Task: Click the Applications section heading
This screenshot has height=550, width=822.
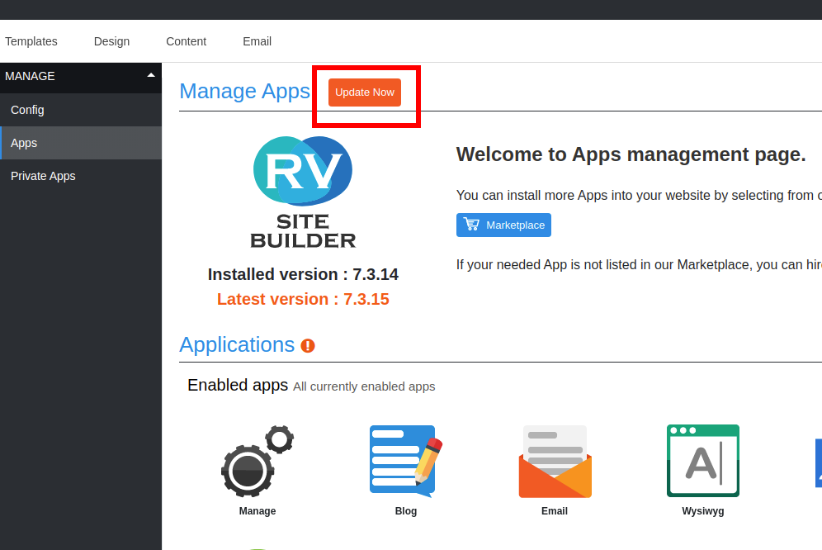Action: pos(237,345)
